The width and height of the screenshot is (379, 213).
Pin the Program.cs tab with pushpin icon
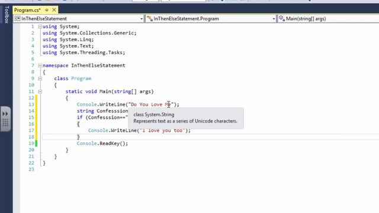[x=47, y=10]
